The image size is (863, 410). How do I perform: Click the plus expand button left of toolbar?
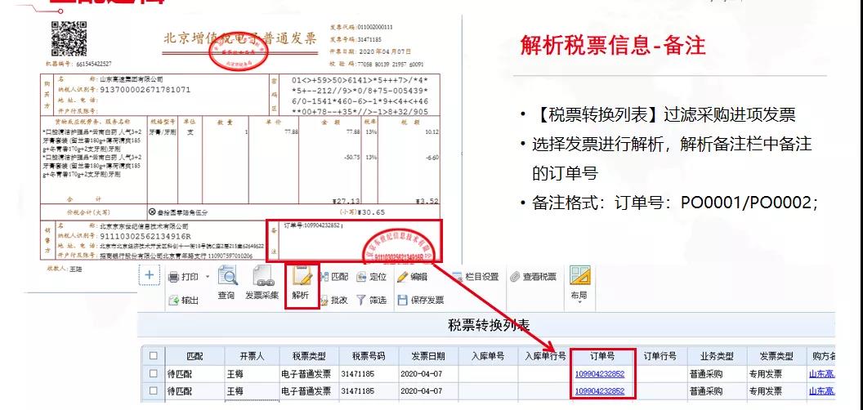pyautogui.click(x=150, y=276)
